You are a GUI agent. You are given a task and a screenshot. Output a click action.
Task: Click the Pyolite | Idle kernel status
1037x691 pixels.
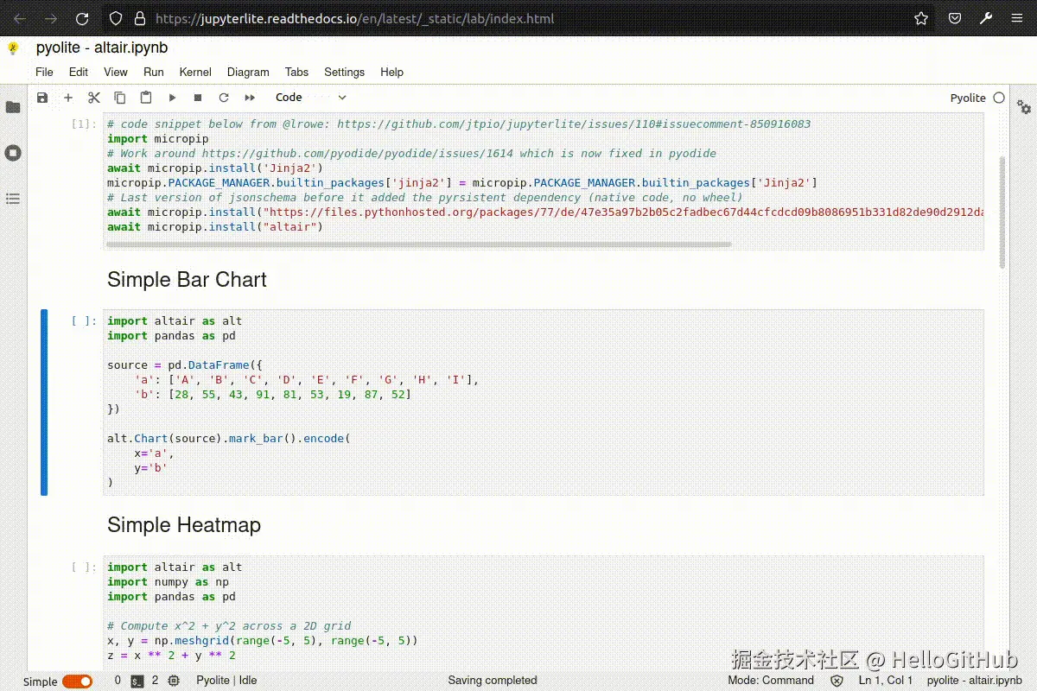click(x=226, y=681)
